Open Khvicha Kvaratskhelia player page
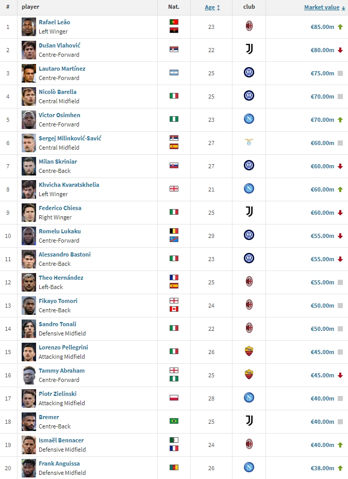The height and width of the screenshot is (479, 348). pos(69,185)
